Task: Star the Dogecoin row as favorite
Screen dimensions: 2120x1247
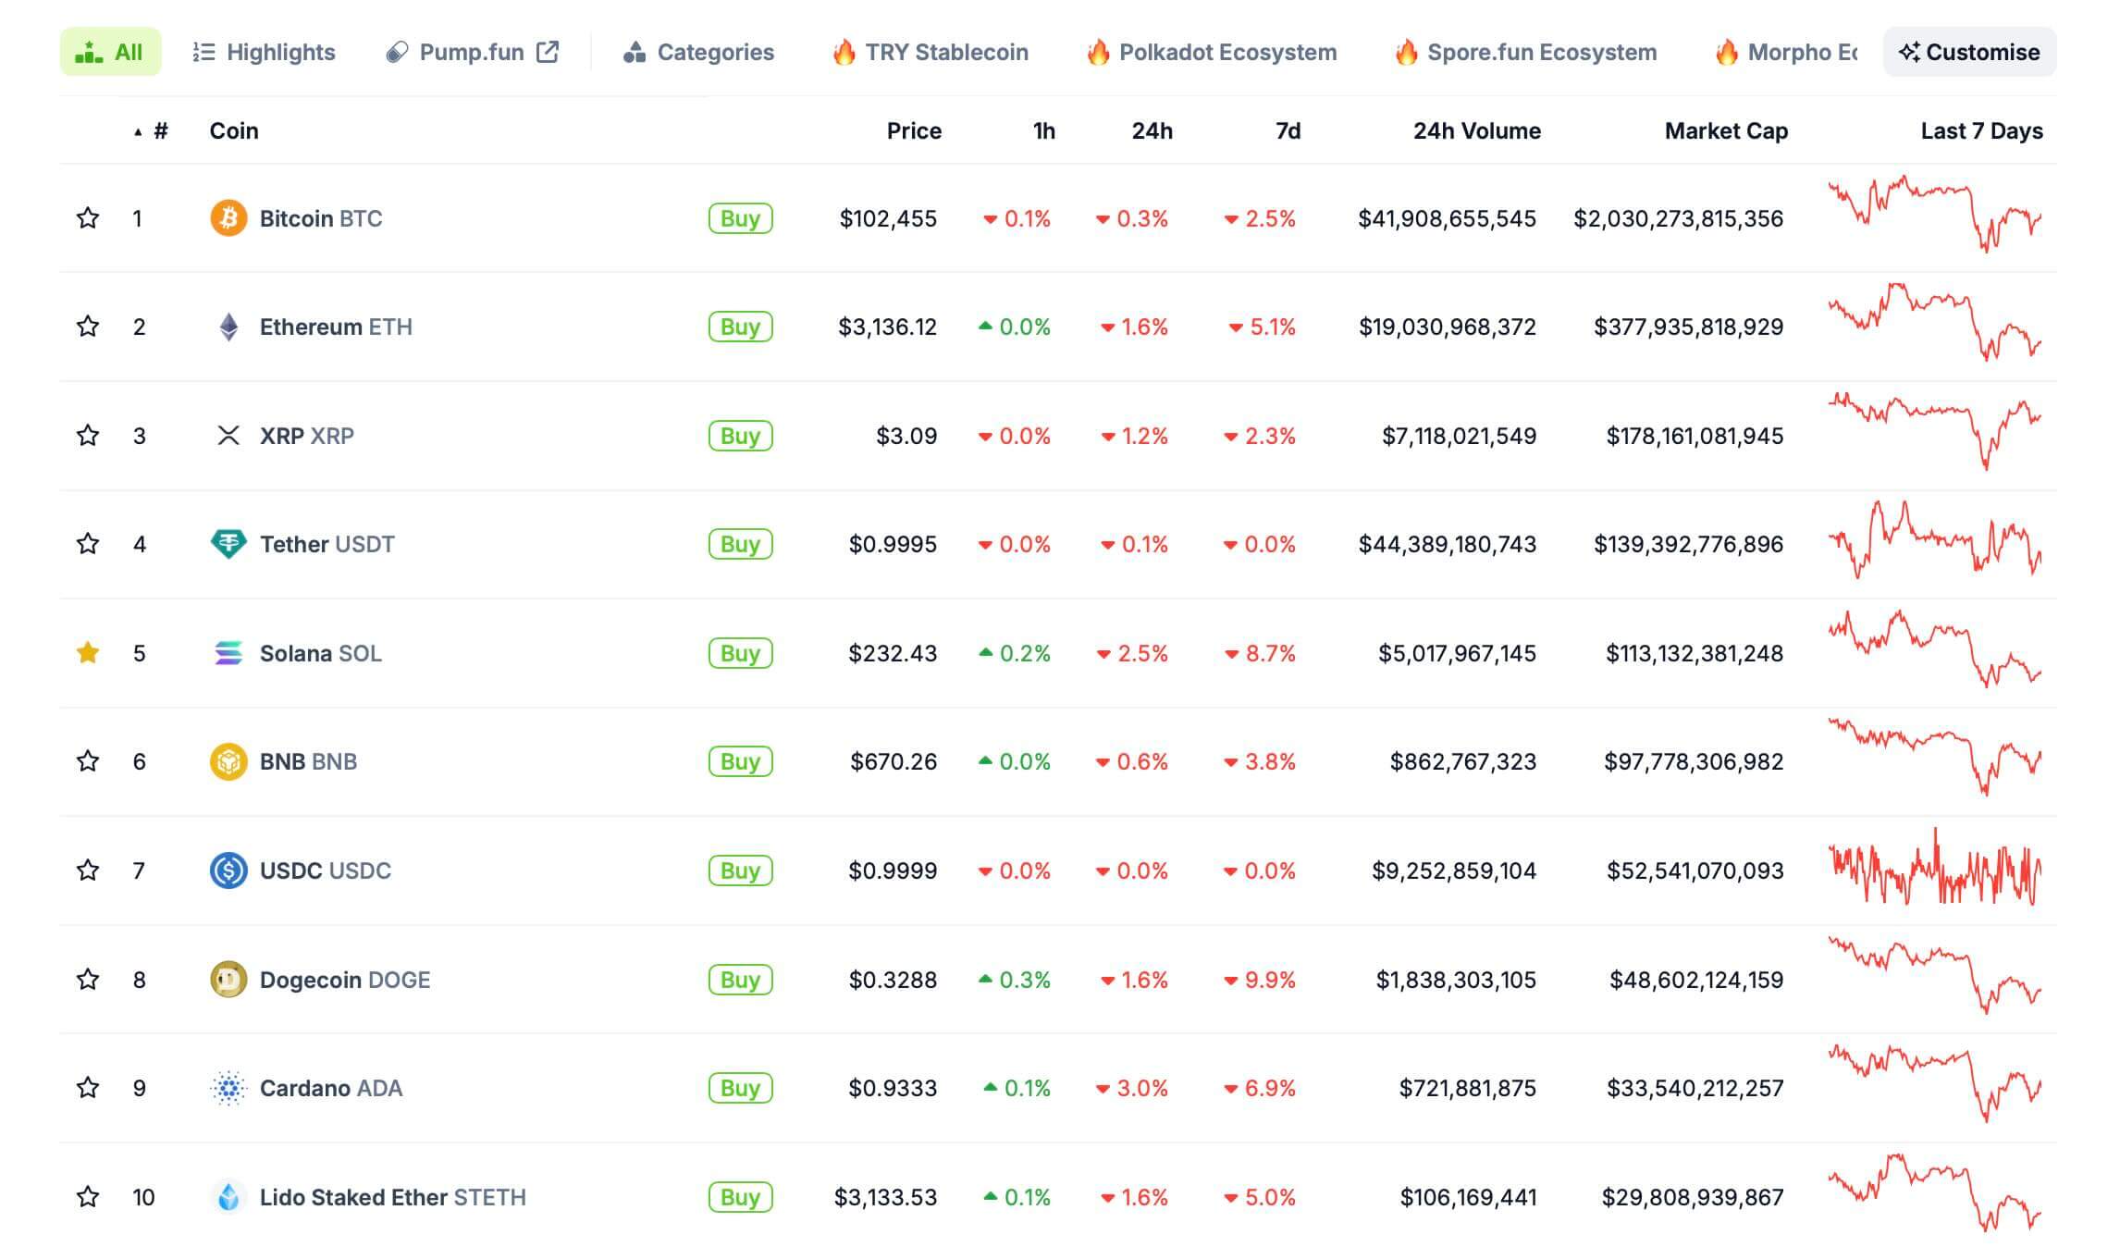Action: [88, 980]
